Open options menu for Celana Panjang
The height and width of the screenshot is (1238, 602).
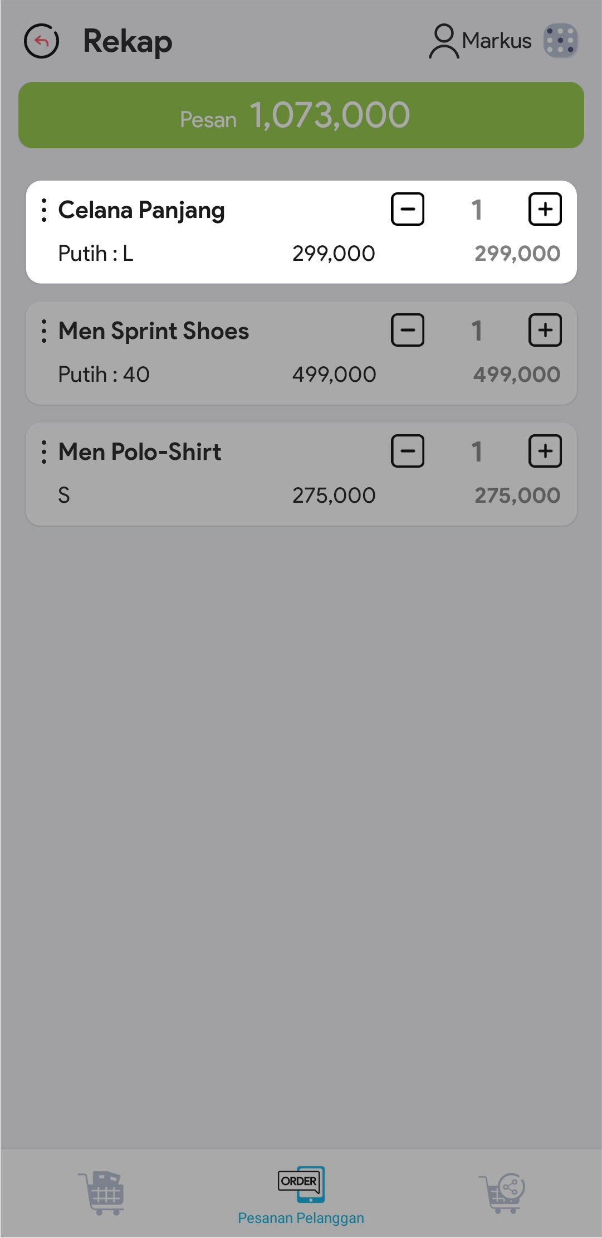pyautogui.click(x=44, y=210)
